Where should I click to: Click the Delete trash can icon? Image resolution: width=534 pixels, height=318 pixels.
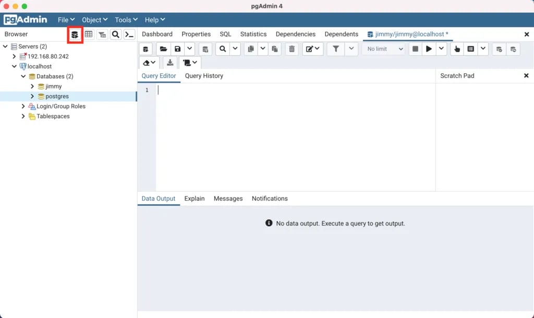pyautogui.click(x=292, y=49)
